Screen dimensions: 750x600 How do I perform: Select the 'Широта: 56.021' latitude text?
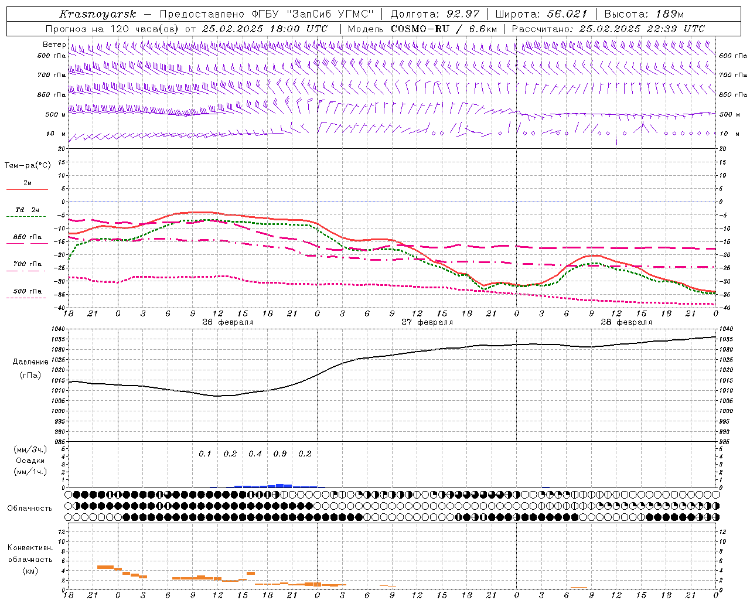[x=541, y=14]
